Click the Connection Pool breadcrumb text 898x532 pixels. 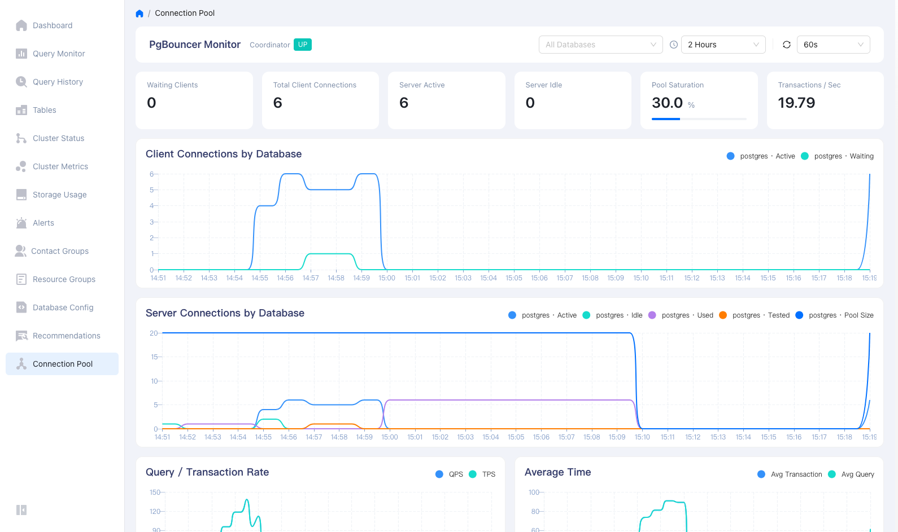click(x=185, y=13)
